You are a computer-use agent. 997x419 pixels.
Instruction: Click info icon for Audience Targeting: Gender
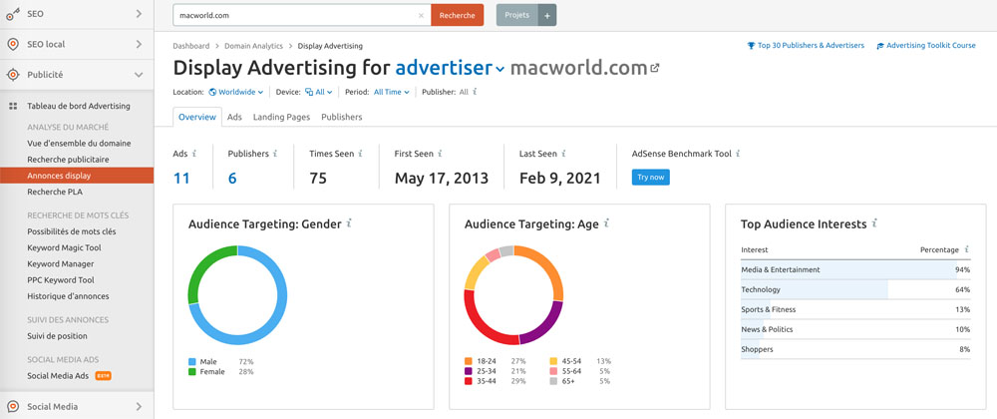pos(349,223)
